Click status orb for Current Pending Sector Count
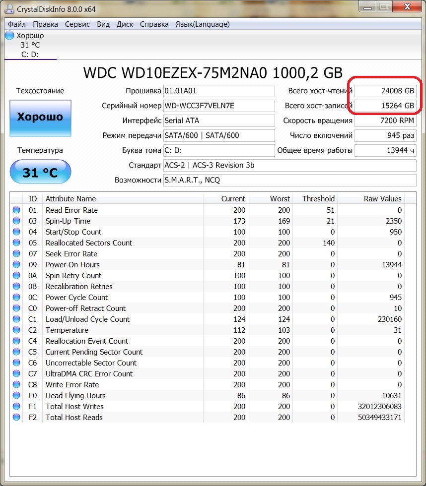 (x=16, y=352)
